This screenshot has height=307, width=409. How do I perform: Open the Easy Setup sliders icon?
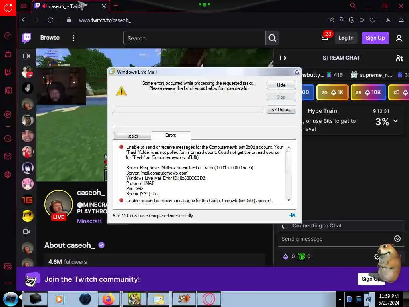tap(401, 20)
